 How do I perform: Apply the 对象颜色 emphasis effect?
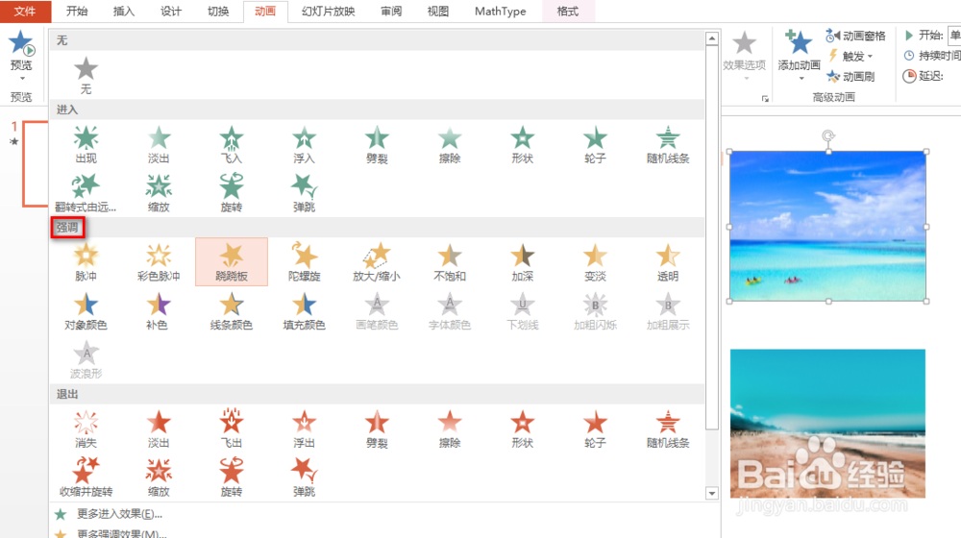86,311
